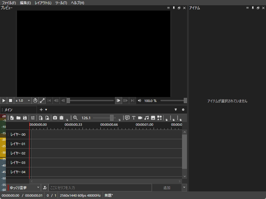Open the playback speed x1.0 dropdown
266x199 pixels.
tap(23, 101)
